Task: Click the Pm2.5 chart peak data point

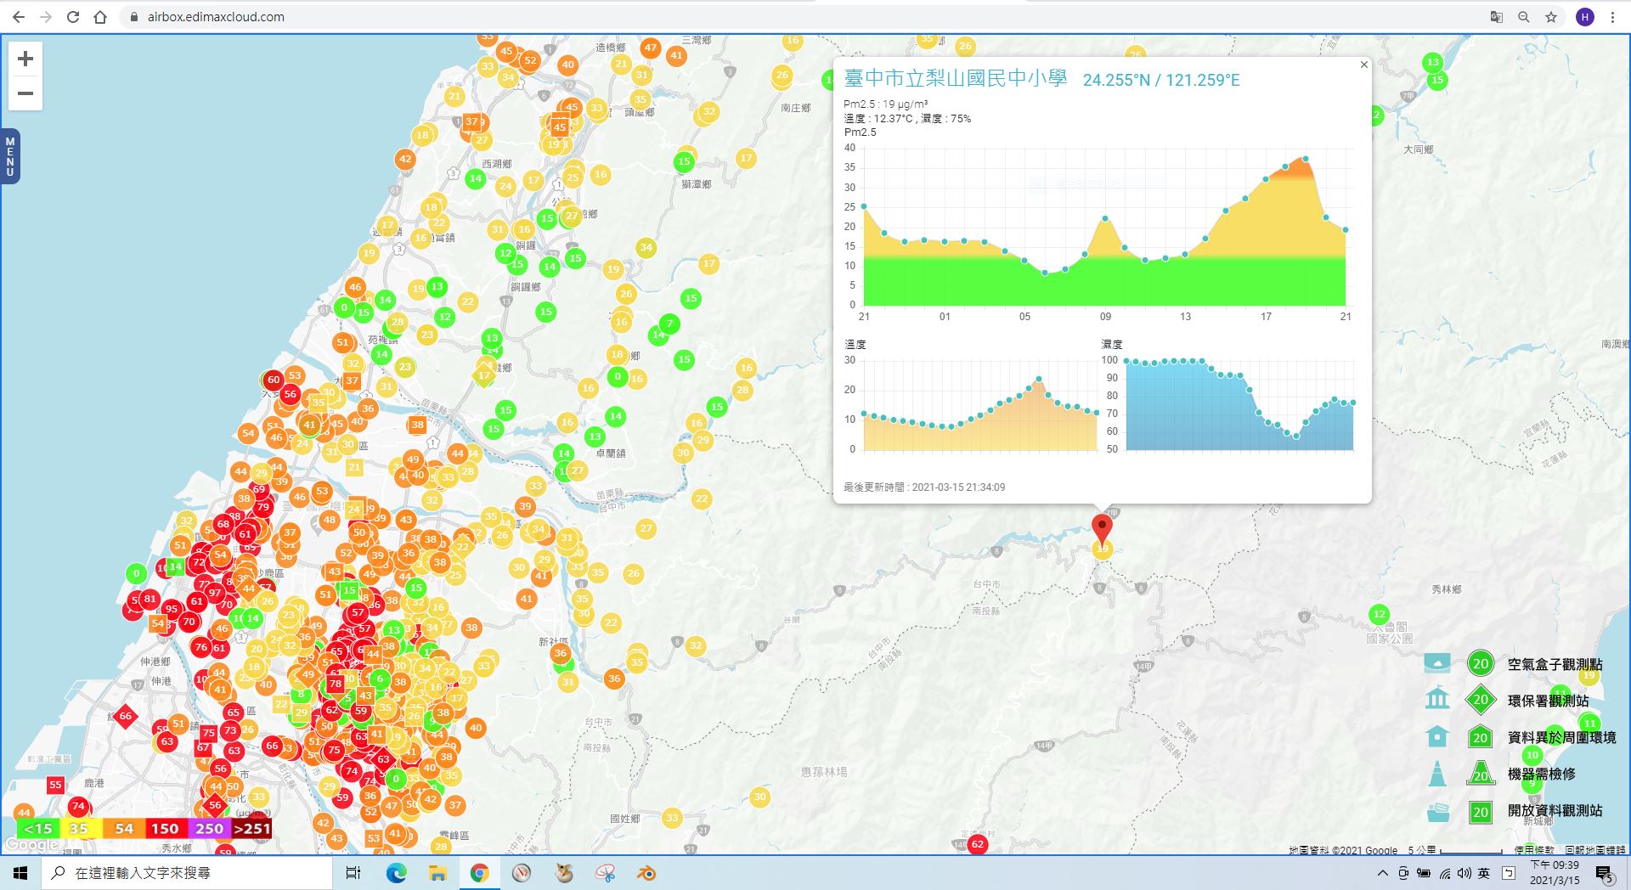Action: tap(1305, 159)
